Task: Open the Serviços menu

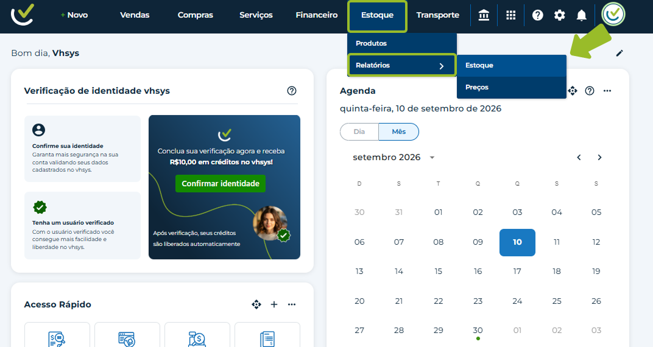Action: [256, 15]
